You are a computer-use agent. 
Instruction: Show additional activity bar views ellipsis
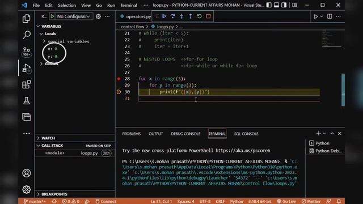[x=27, y=134]
